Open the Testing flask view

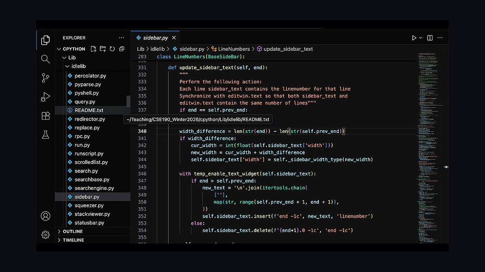(x=45, y=135)
